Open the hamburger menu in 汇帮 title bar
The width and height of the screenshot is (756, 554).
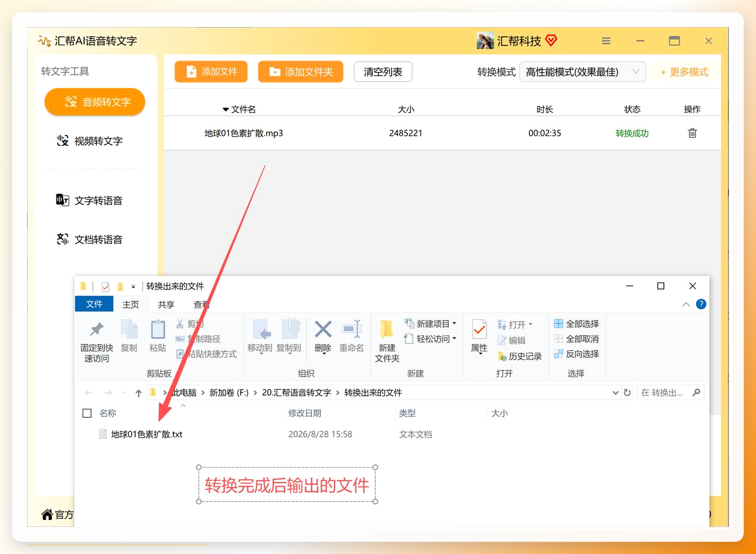tap(606, 41)
